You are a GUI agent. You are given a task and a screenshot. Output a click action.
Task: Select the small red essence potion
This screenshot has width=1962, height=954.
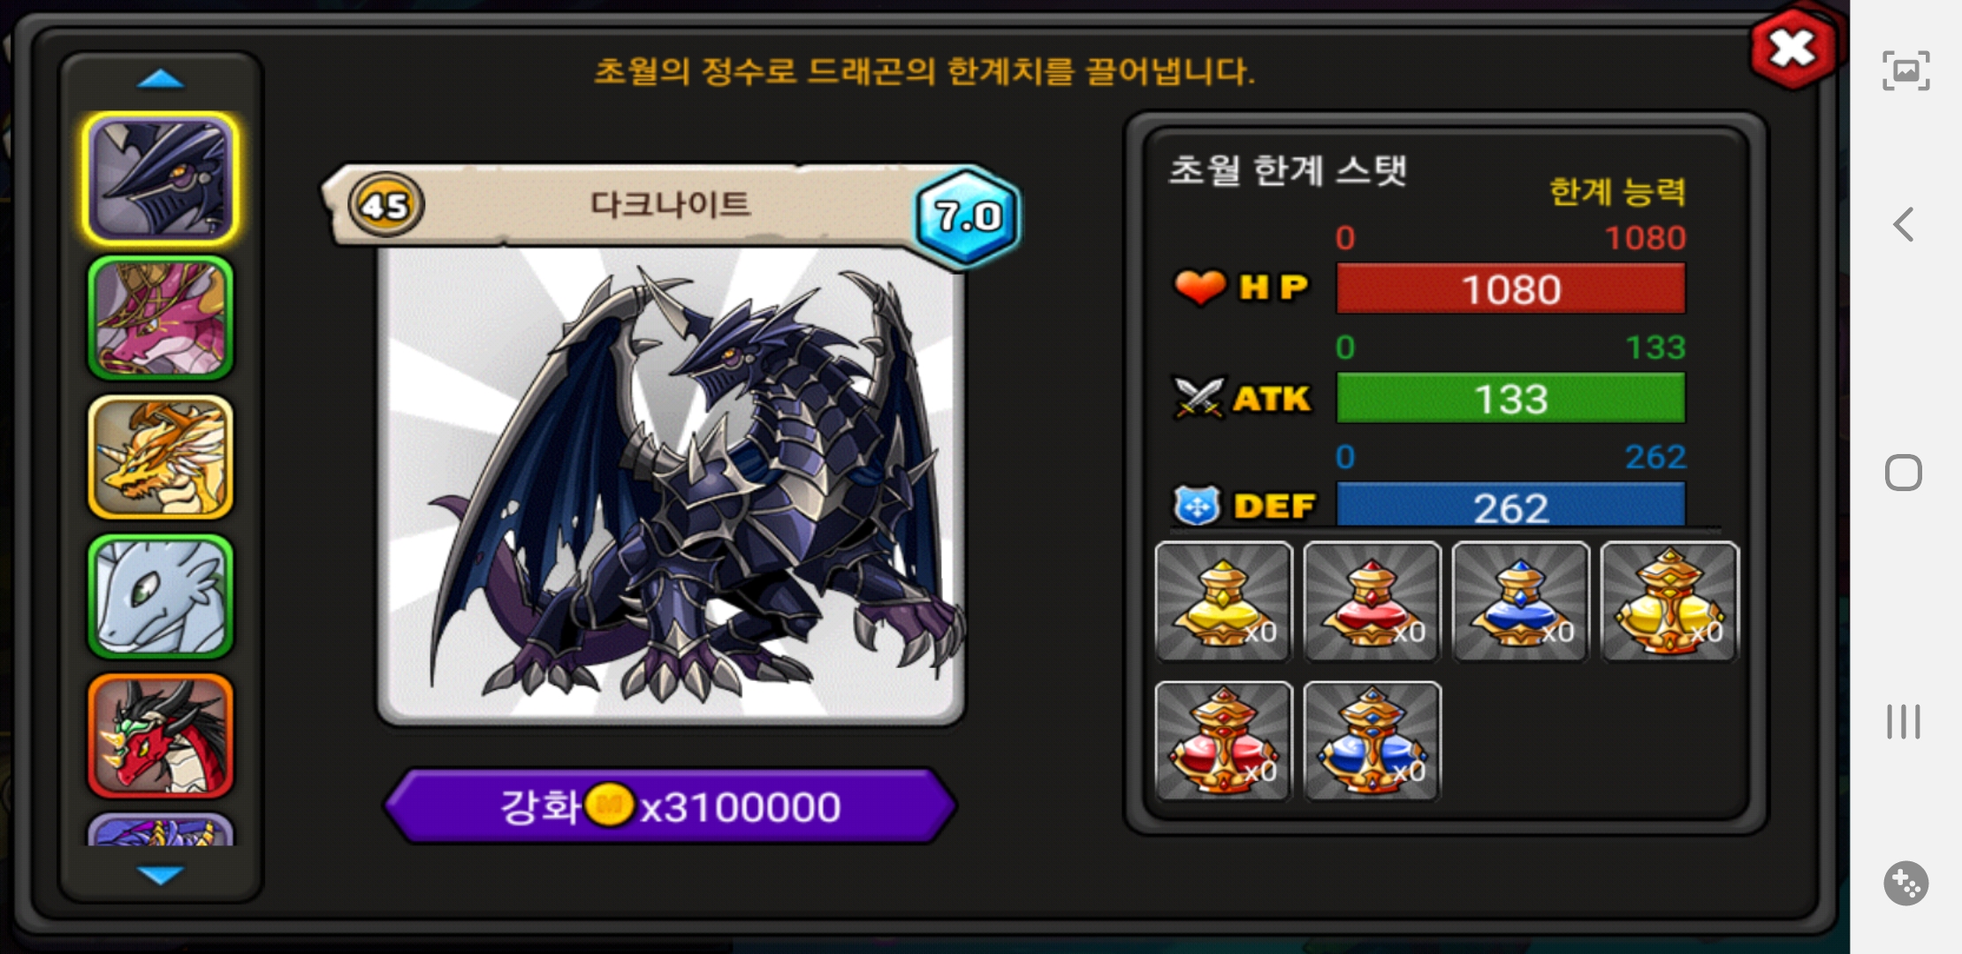[1373, 602]
